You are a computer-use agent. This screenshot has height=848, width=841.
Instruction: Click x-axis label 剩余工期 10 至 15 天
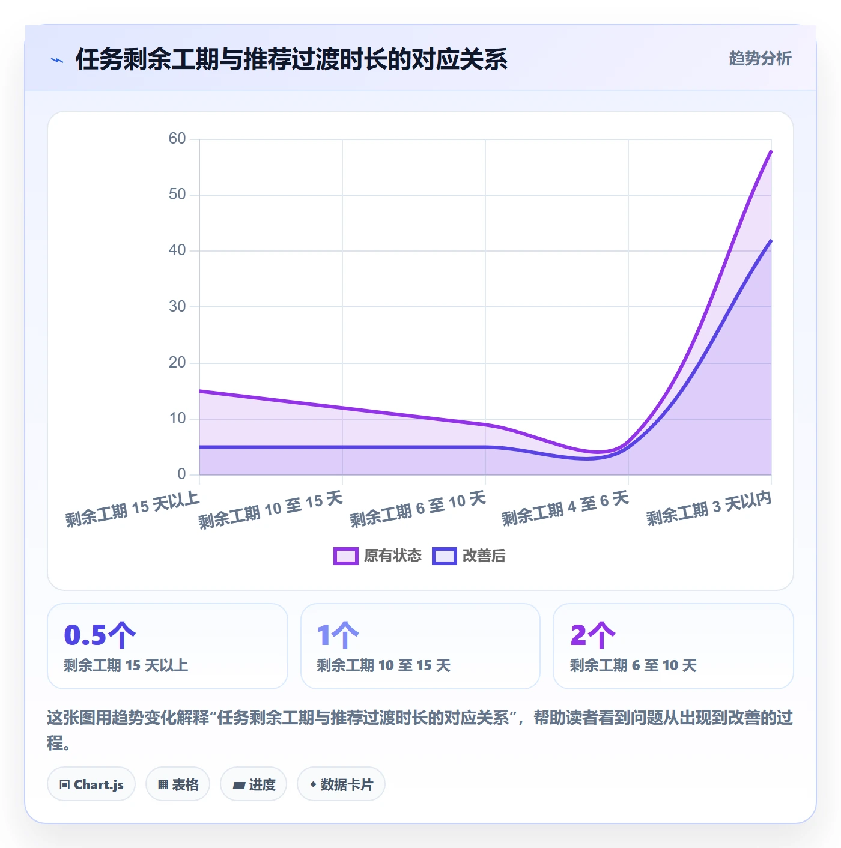pyautogui.click(x=270, y=510)
